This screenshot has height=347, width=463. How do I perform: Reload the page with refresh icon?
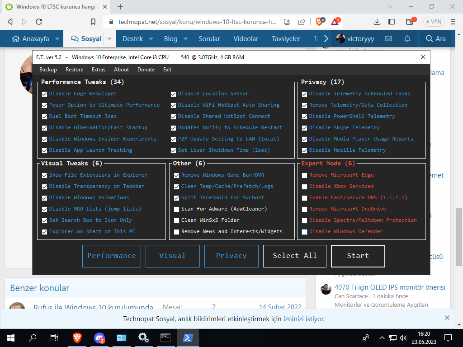coord(39,22)
